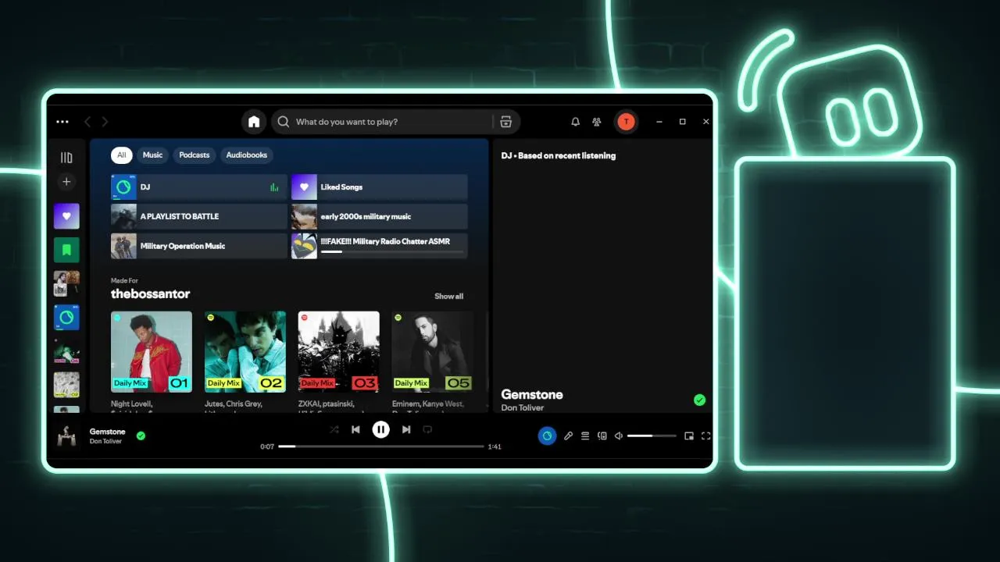Create a playlist with the plus button
This screenshot has height=562, width=1000.
(66, 182)
